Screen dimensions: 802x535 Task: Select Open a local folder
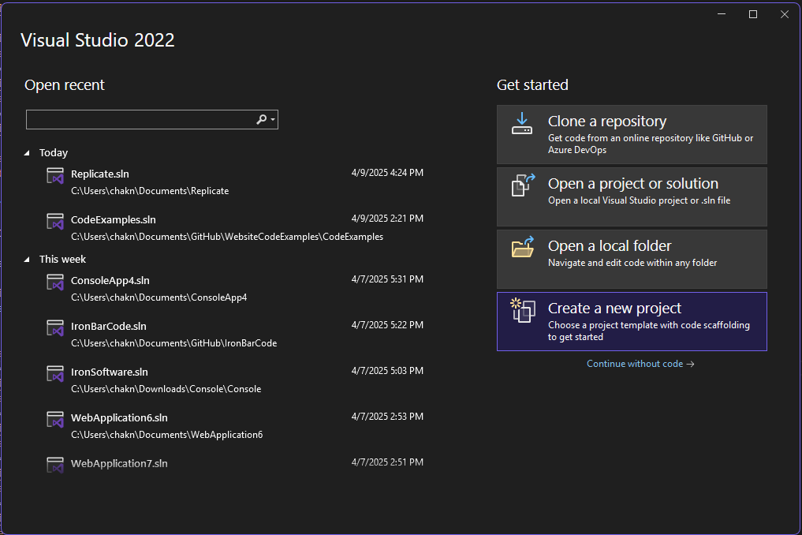click(632, 259)
